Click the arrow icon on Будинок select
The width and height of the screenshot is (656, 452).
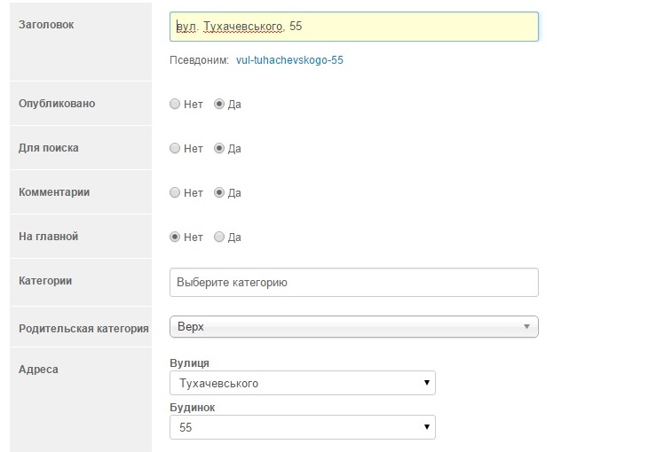coord(427,428)
